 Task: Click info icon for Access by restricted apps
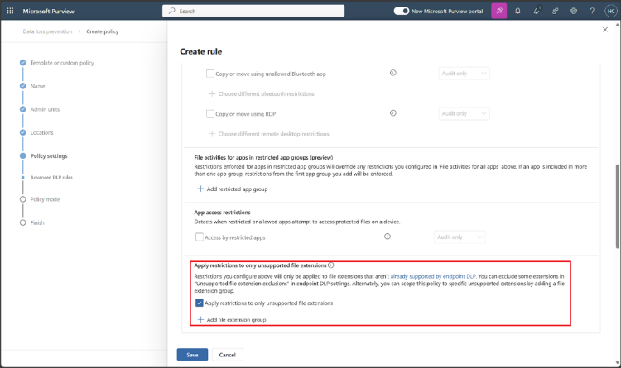point(388,237)
